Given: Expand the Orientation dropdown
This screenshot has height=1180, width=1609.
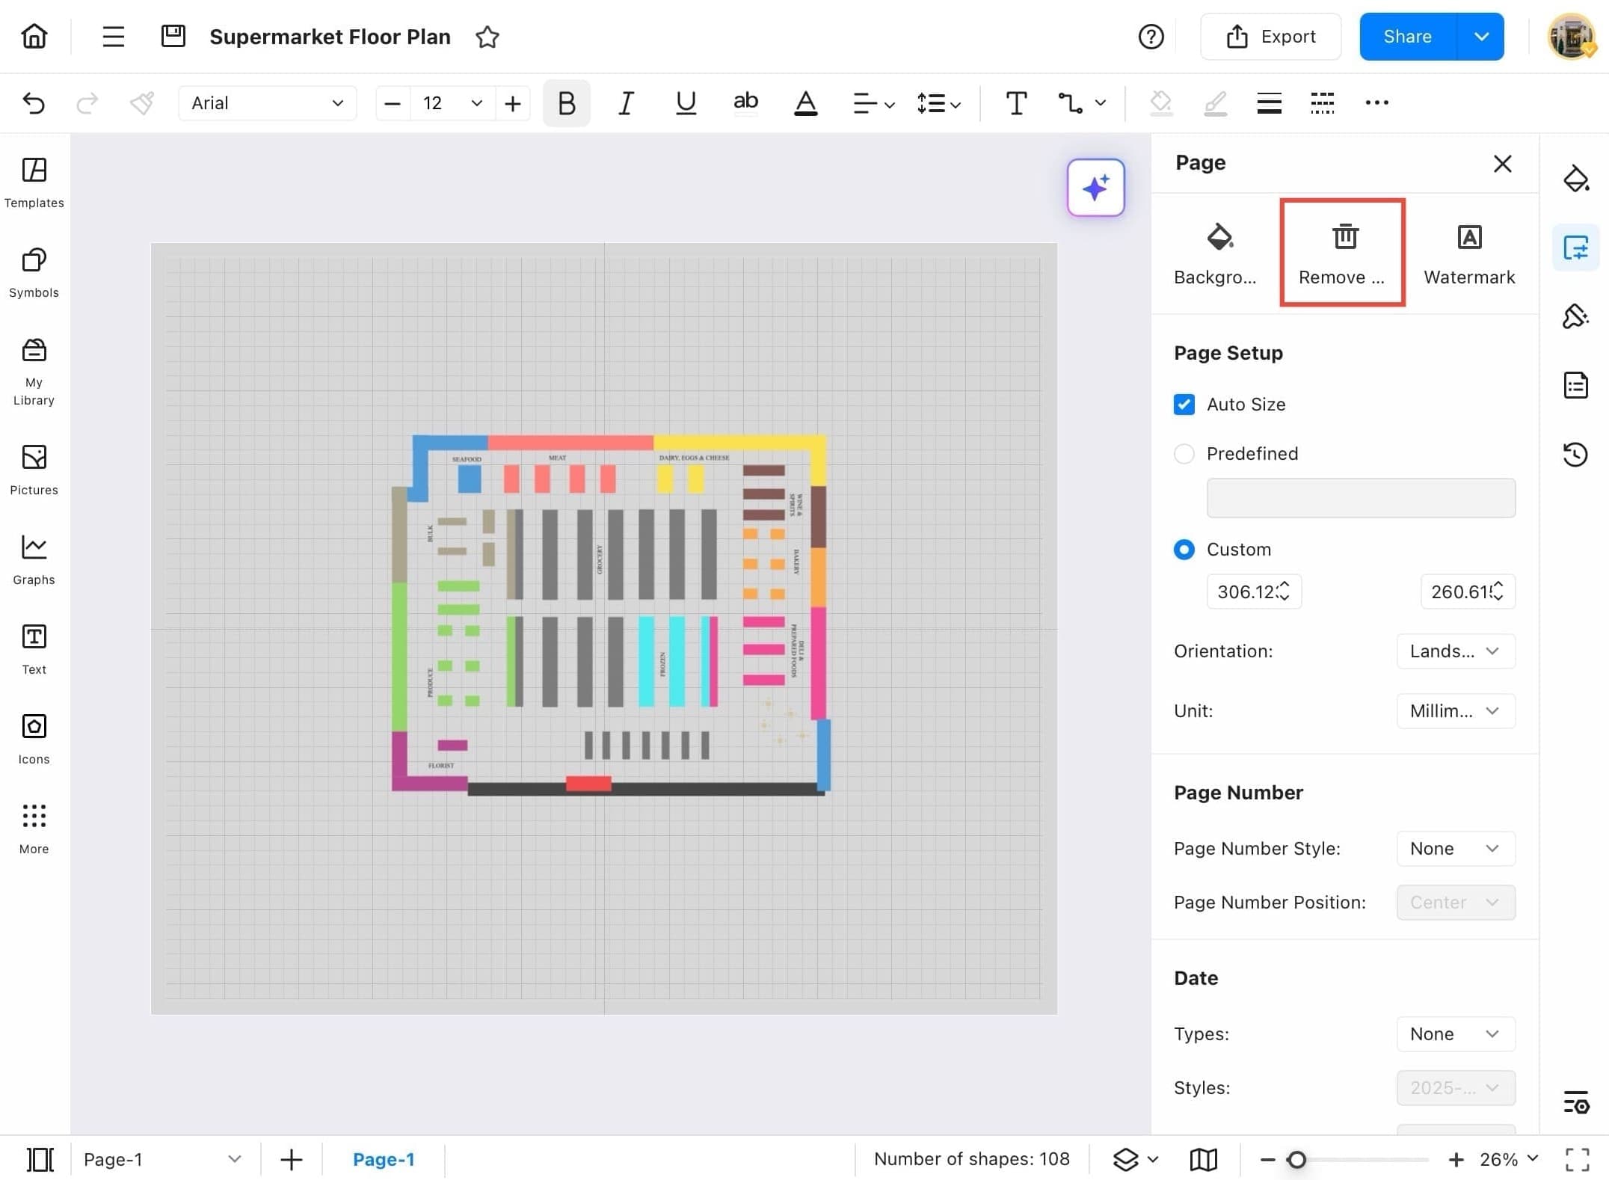Looking at the screenshot, I should coord(1455,651).
